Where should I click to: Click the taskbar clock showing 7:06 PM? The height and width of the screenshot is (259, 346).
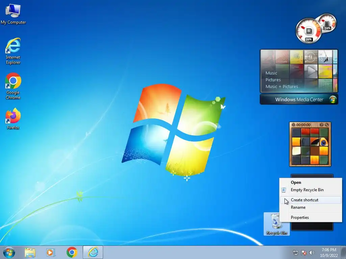click(x=329, y=253)
